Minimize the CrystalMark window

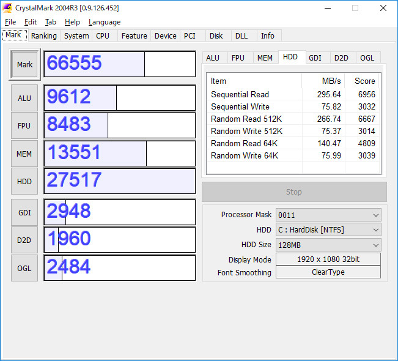[x=328, y=8]
